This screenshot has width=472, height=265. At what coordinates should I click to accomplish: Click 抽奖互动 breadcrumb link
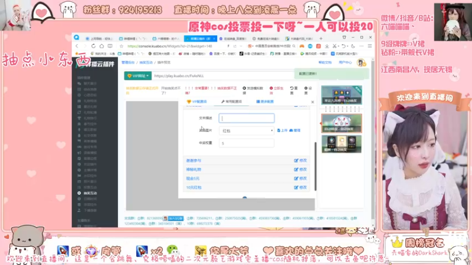[146, 62]
